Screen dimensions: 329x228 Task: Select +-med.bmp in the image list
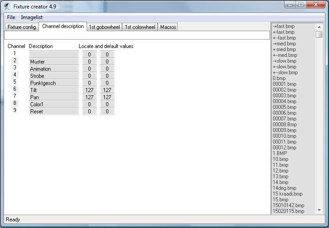tap(284, 49)
